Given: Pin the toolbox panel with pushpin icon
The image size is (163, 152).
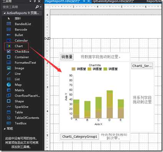Looking at the screenshot, I should (35, 1).
